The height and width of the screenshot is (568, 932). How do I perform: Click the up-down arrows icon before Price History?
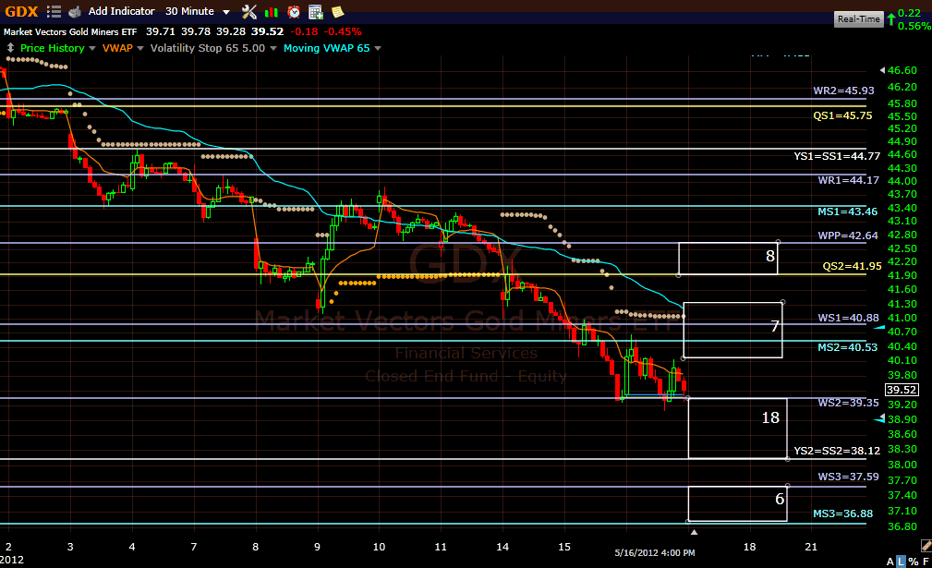click(x=10, y=48)
